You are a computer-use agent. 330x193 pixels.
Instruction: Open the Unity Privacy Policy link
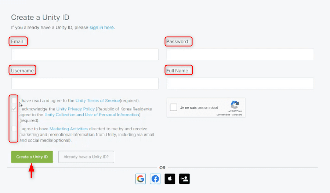[76, 109]
